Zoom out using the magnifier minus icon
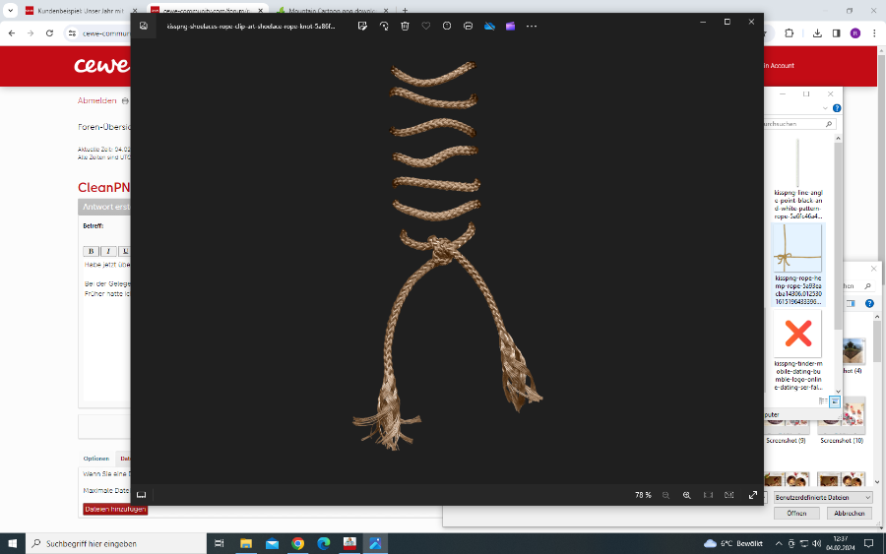Image resolution: width=886 pixels, height=554 pixels. [x=665, y=495]
